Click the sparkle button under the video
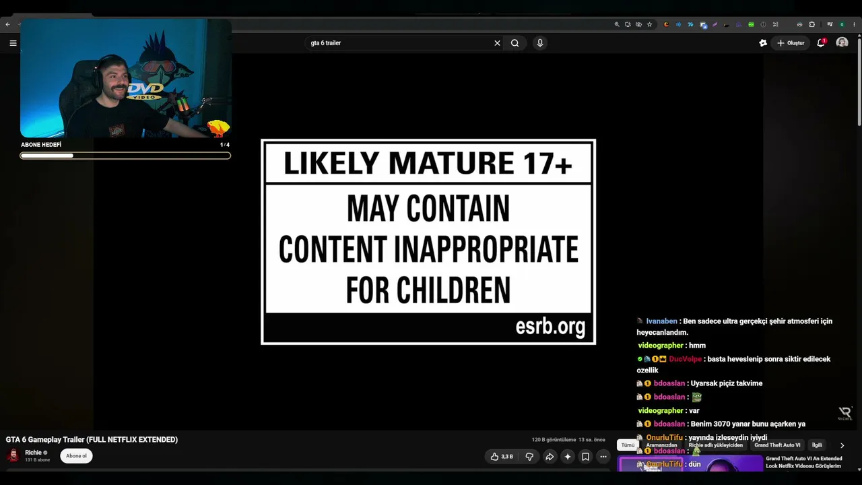The height and width of the screenshot is (485, 862). click(x=568, y=457)
